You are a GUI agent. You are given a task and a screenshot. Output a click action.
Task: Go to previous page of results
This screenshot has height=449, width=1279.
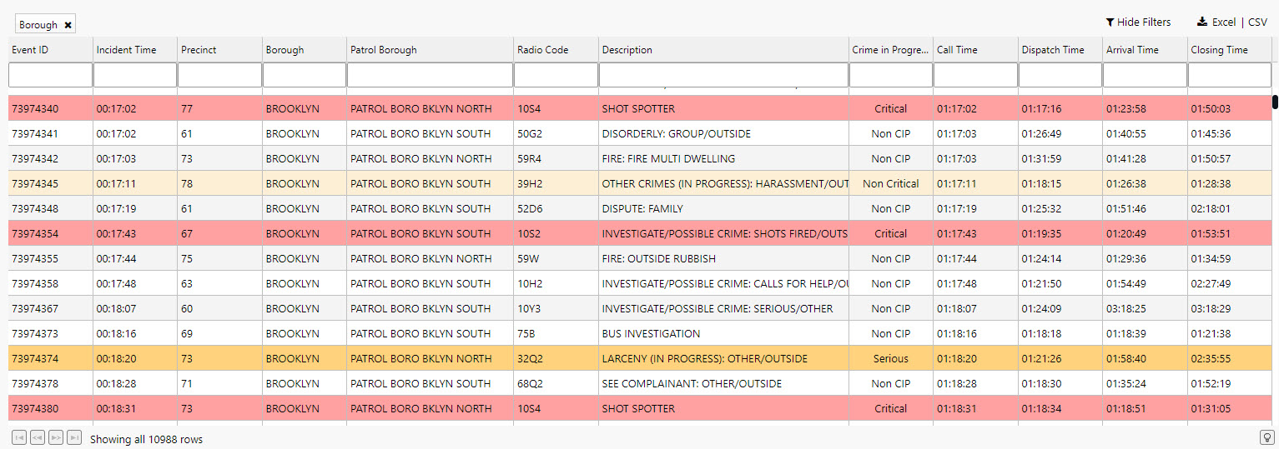tap(37, 437)
